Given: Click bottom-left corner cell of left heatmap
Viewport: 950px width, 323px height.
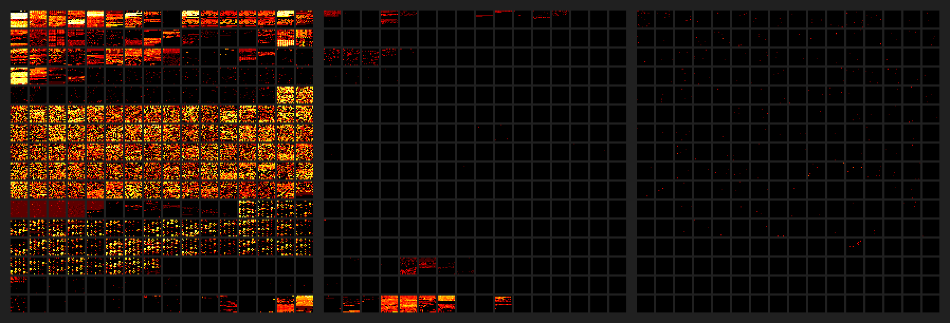Looking at the screenshot, I should point(19,304).
